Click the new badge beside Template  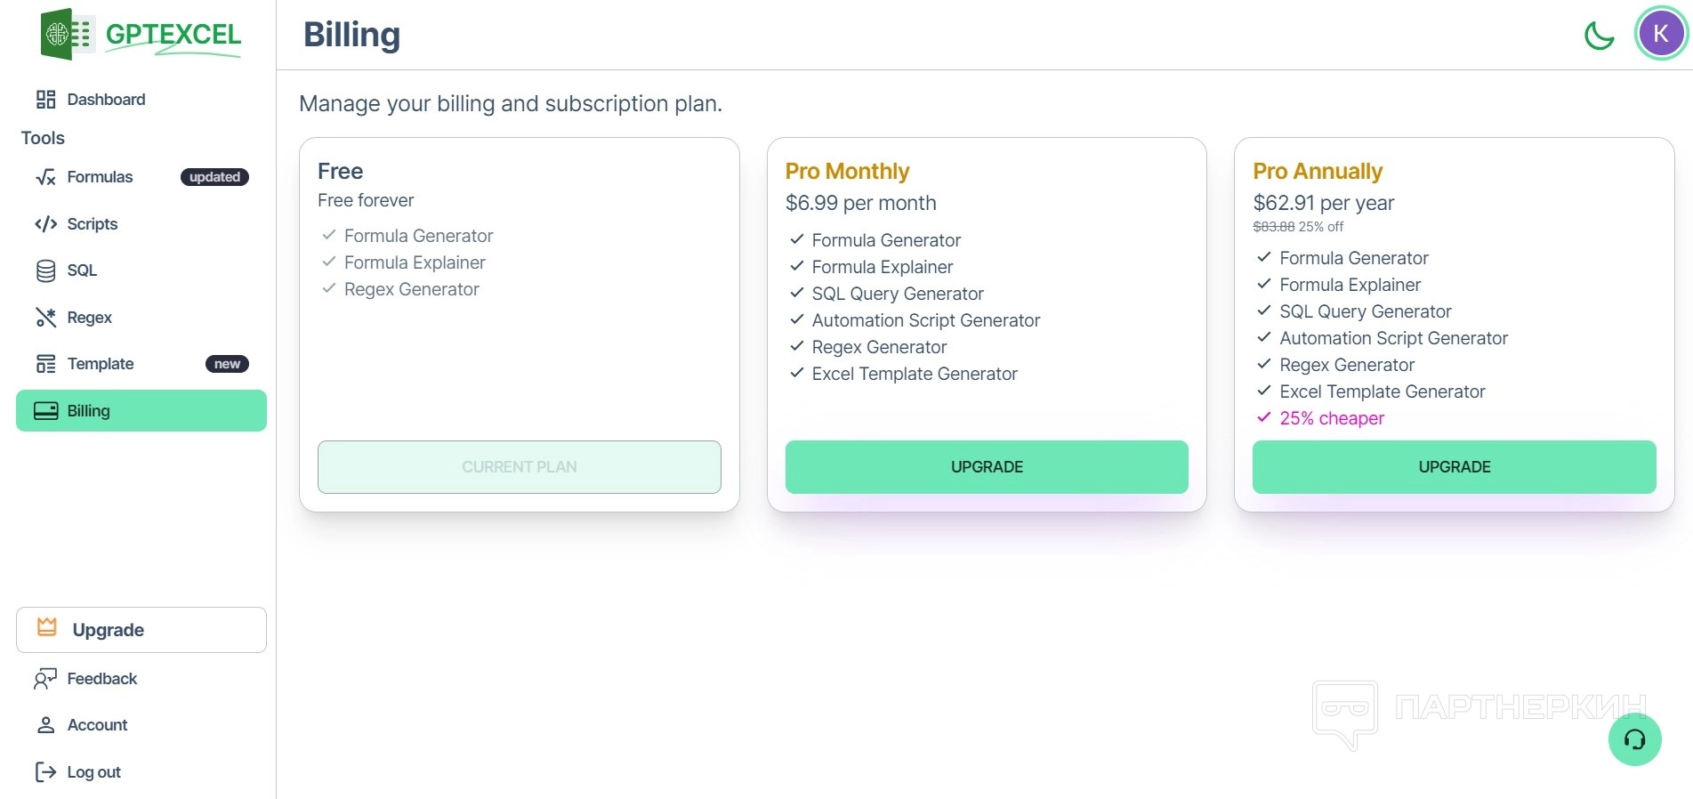[227, 364]
